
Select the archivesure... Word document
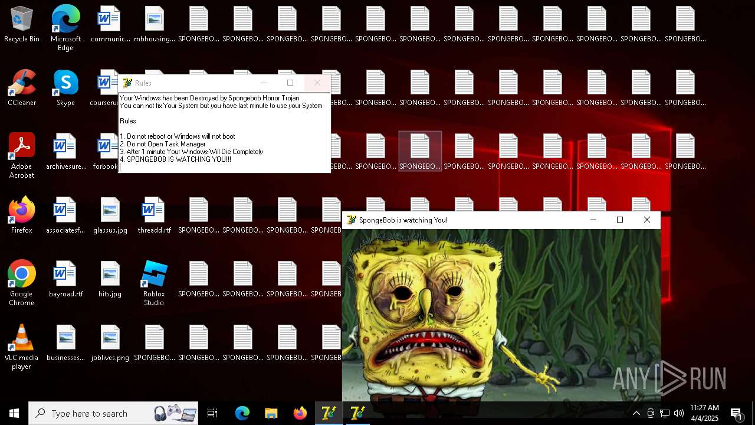(65, 152)
